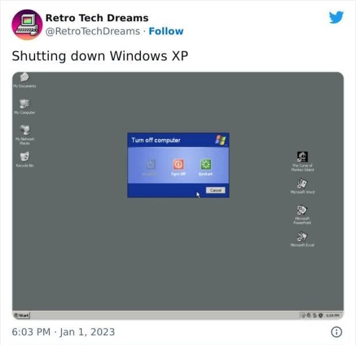Image resolution: width=356 pixels, height=345 pixels.
Task: Click the Twitter bird logo
Action: tap(336, 17)
